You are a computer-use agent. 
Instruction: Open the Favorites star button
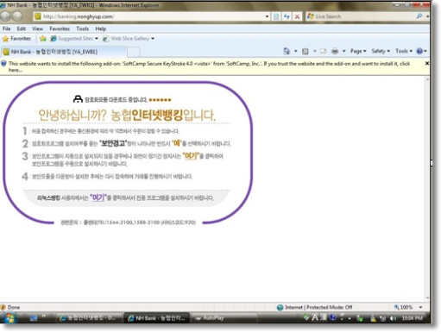click(16, 38)
